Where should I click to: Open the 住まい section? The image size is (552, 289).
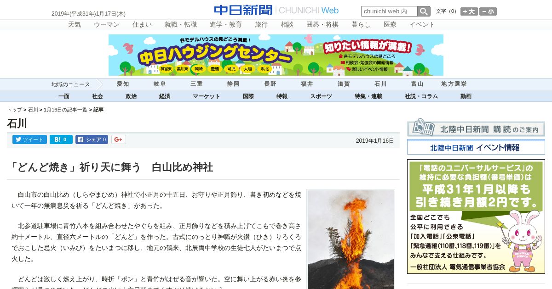point(142,25)
